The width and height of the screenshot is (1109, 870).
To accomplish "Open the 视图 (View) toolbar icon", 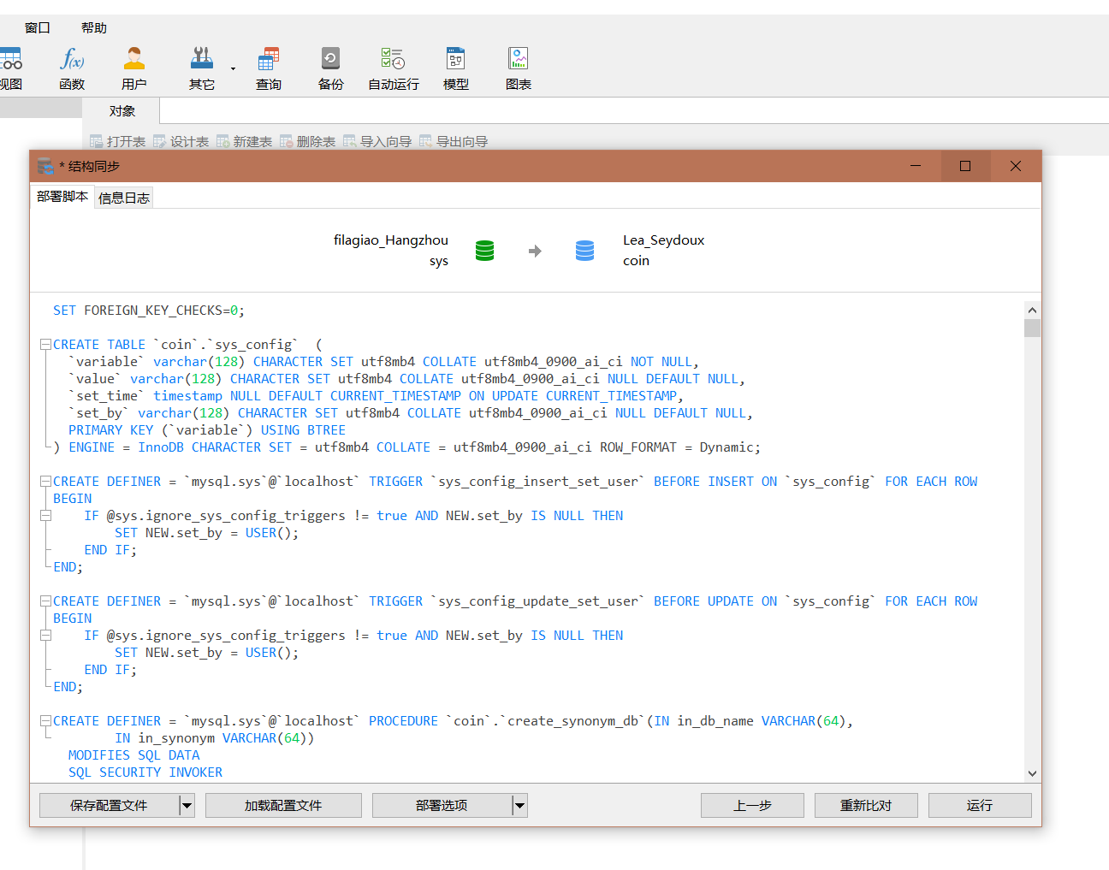I will coord(10,68).
